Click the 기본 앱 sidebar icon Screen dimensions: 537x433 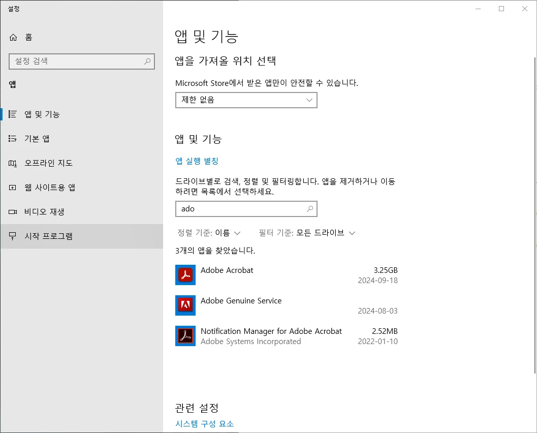pos(13,138)
